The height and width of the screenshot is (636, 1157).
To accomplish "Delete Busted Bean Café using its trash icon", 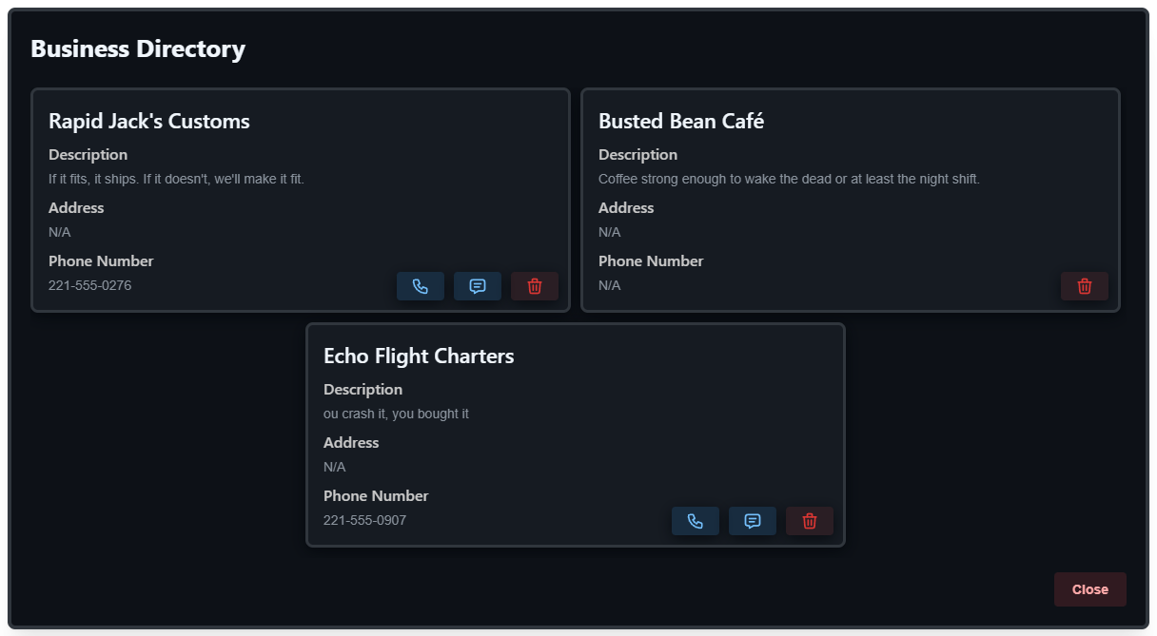I will (x=1084, y=286).
